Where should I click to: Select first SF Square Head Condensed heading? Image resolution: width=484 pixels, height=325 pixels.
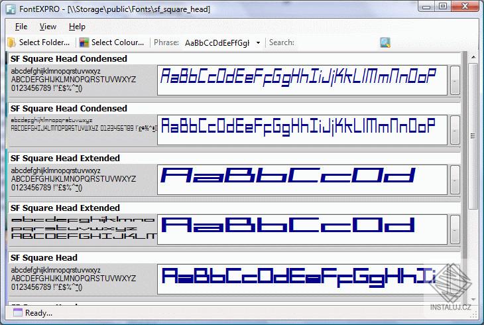tap(68, 58)
